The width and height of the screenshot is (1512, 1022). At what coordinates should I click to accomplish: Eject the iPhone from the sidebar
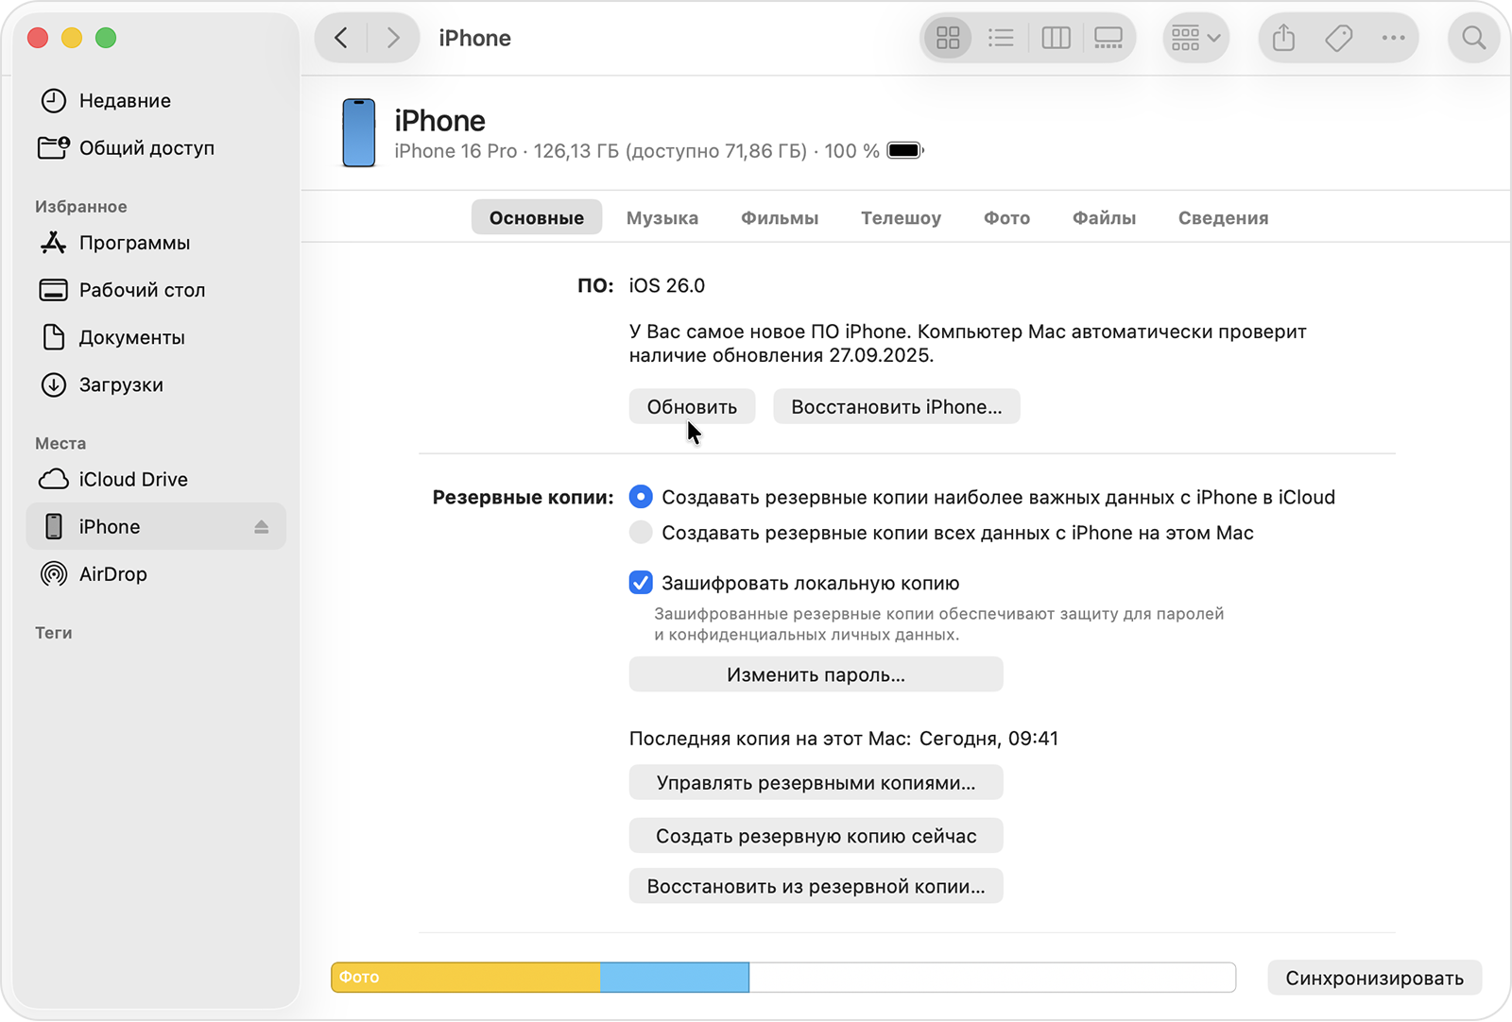(262, 526)
